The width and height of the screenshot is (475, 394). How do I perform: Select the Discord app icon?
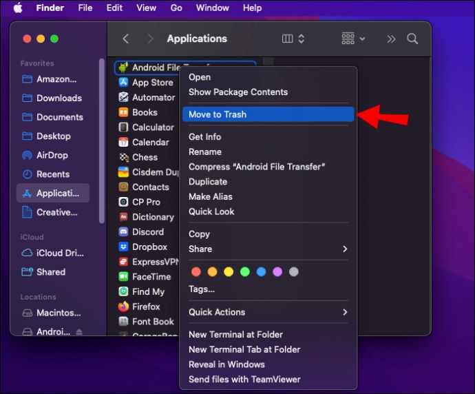pos(123,231)
